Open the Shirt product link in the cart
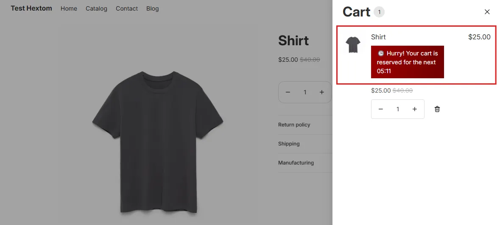 378,37
